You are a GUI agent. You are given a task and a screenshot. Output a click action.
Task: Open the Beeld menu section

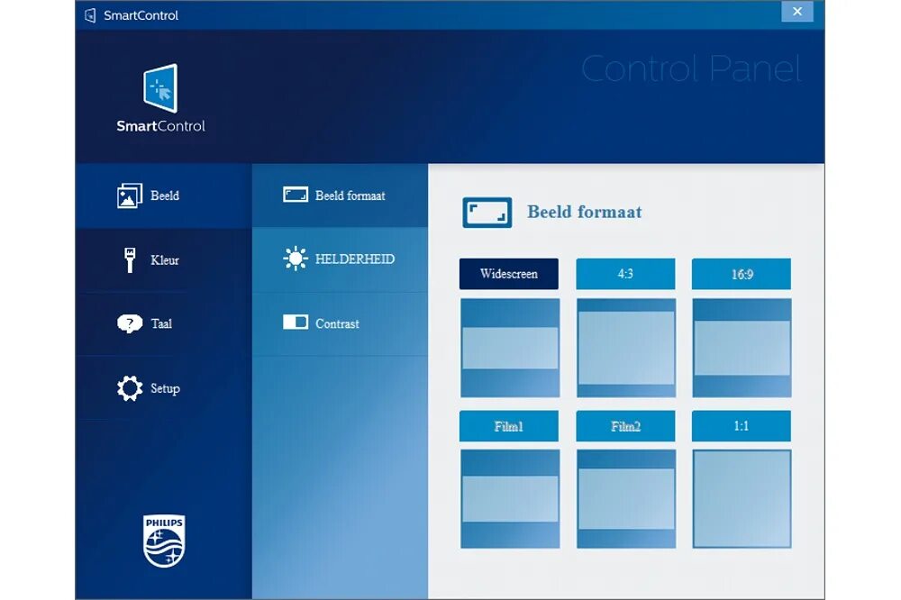click(x=164, y=196)
